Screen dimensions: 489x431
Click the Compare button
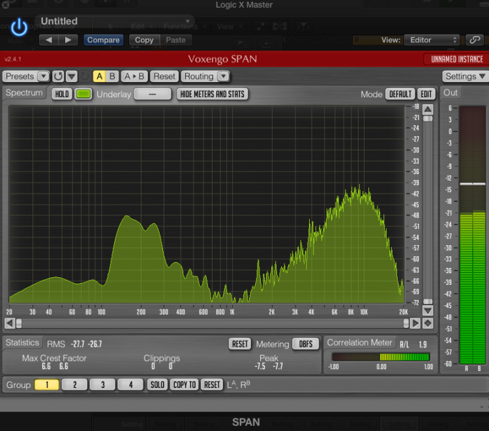tap(103, 40)
